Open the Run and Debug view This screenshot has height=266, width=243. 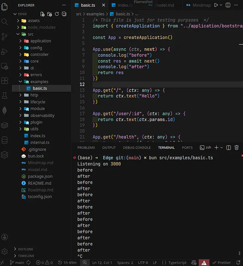[x=5, y=52]
